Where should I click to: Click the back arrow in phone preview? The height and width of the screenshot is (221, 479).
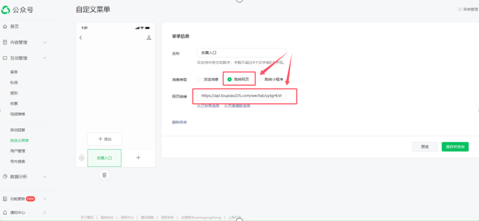tap(81, 38)
